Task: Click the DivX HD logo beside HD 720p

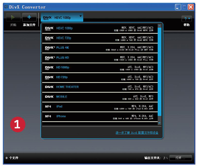Action: coord(49,78)
